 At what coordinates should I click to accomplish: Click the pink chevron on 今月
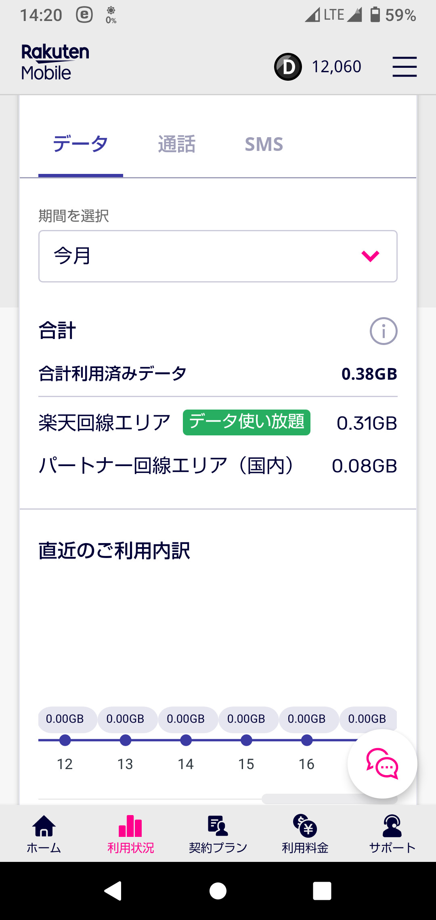(370, 256)
